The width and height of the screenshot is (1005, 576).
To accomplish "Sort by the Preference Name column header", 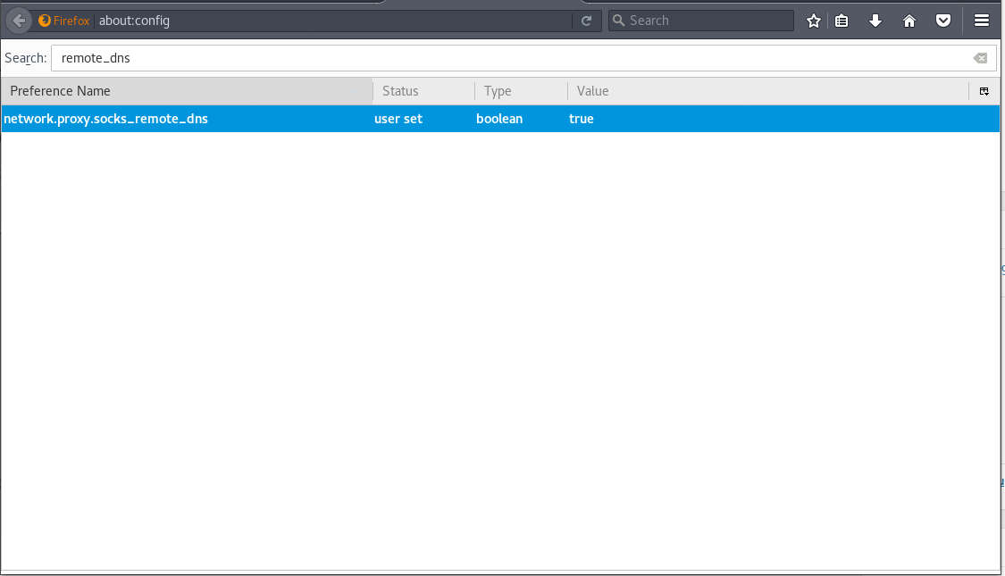I will click(x=187, y=91).
